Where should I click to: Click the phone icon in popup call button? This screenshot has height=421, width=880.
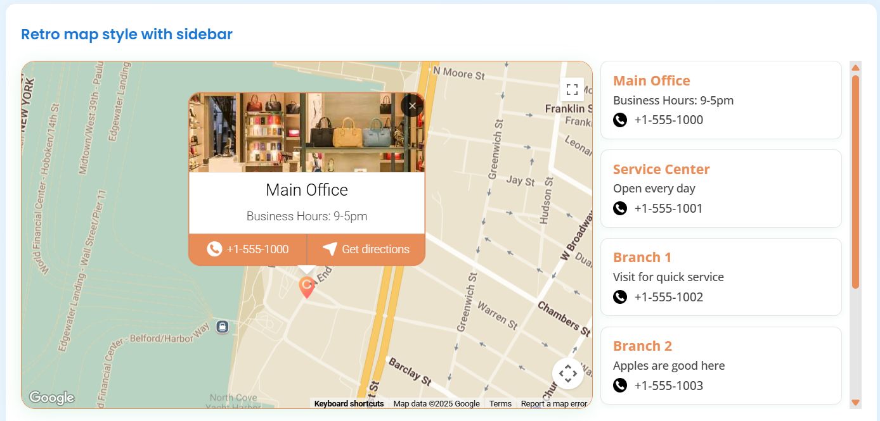pyautogui.click(x=214, y=249)
